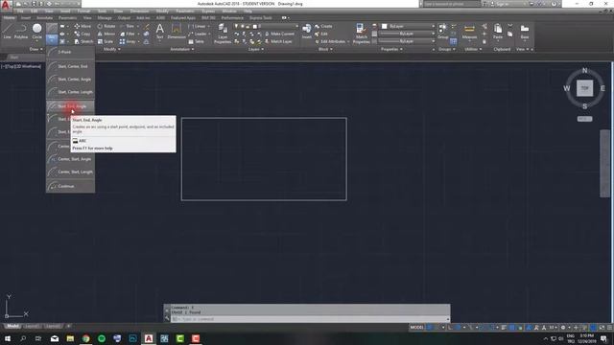
Task: Open the Base view tool
Action: coord(525,32)
